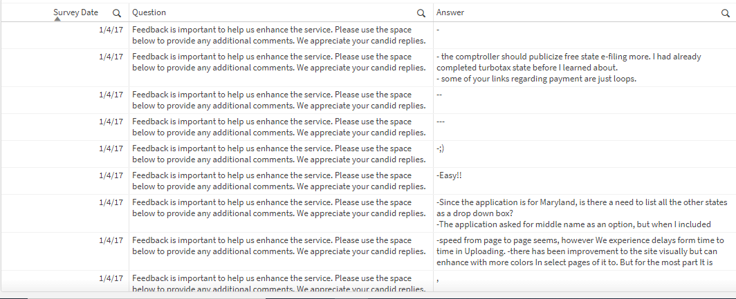Select the 1/4/17 date beside "-Easy!!" answer

111,175
